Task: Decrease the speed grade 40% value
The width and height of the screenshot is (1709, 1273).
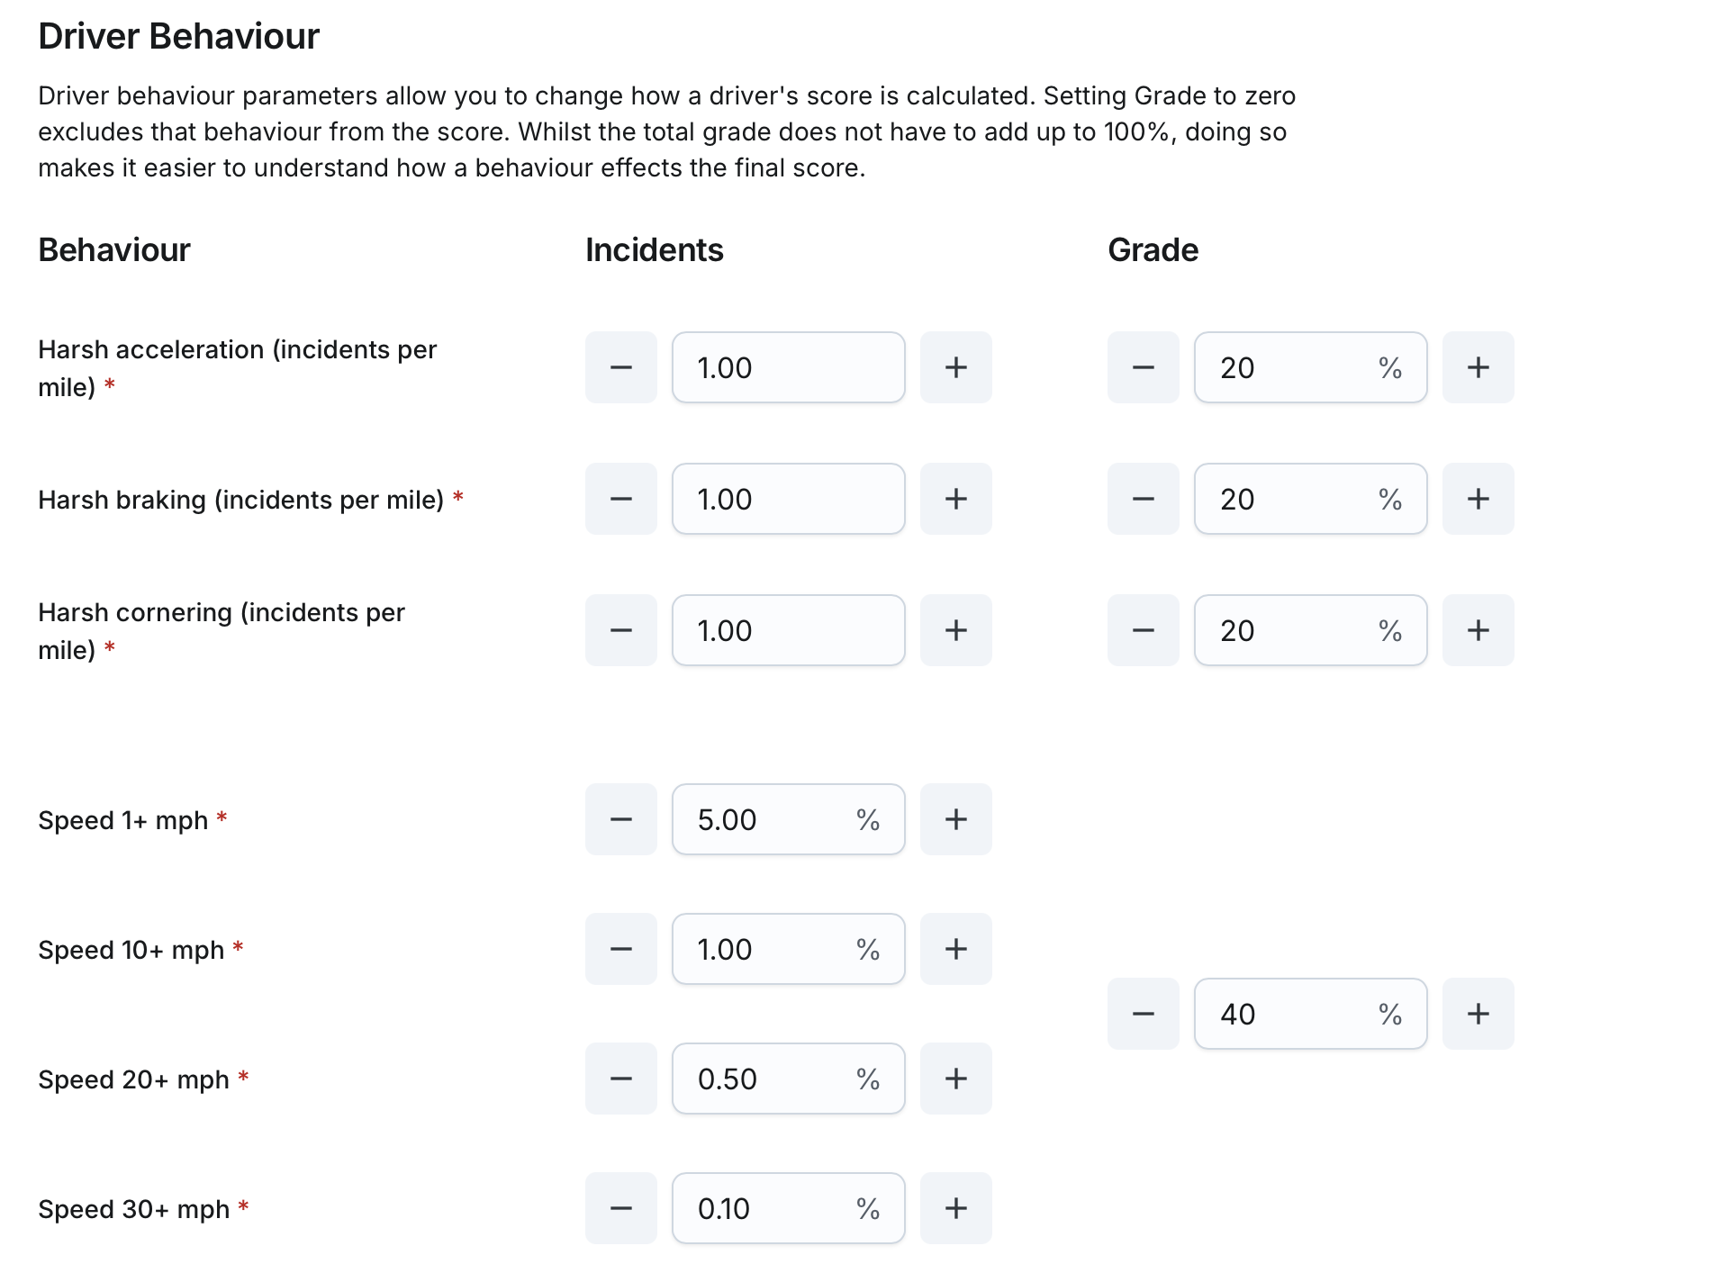Action: tap(1143, 1014)
